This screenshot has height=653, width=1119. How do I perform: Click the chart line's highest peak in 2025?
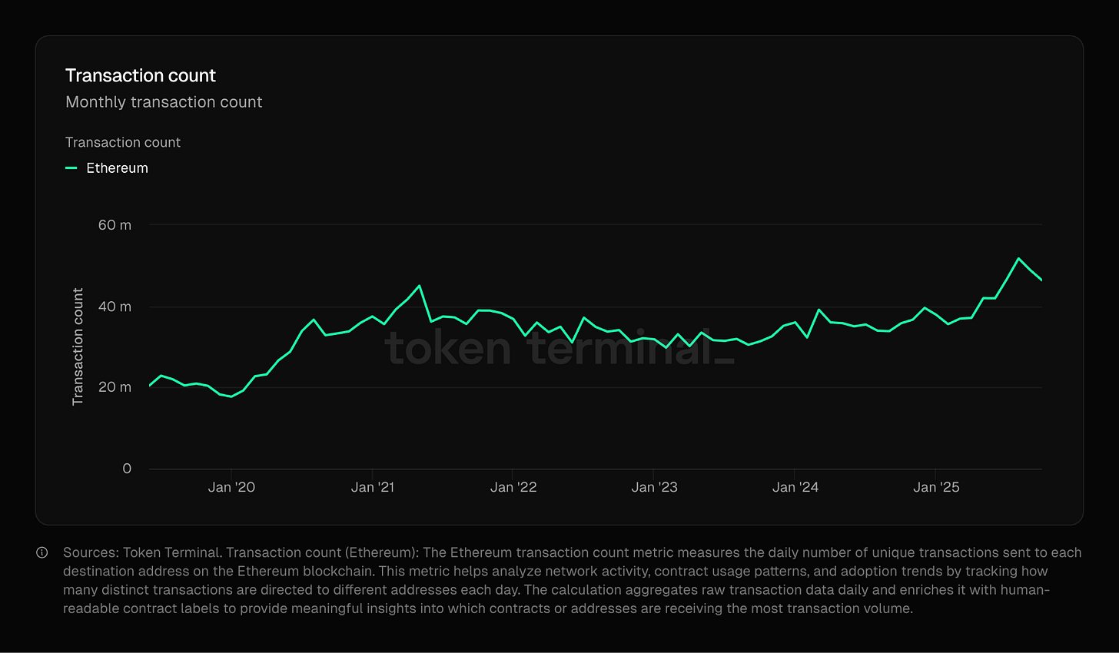point(1018,258)
